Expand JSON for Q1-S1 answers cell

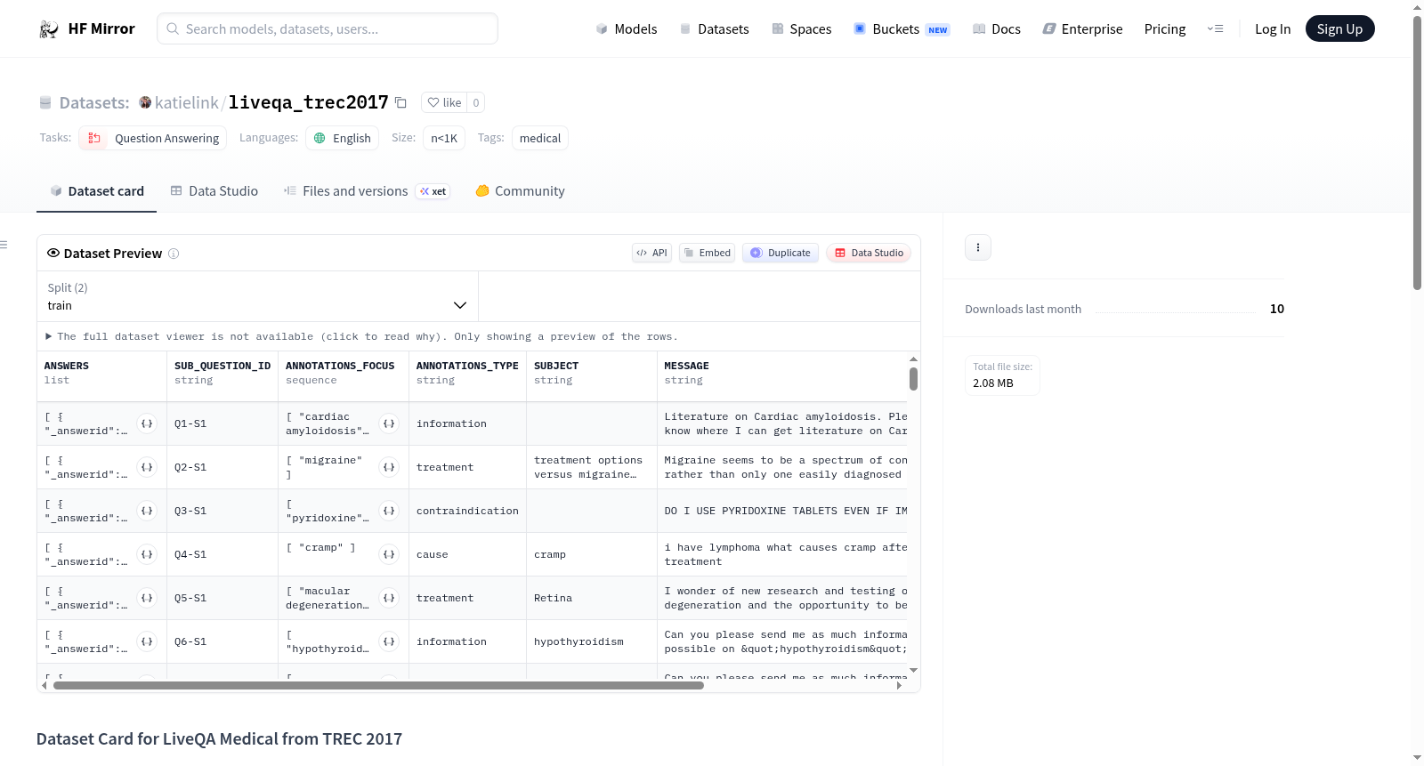(x=148, y=423)
